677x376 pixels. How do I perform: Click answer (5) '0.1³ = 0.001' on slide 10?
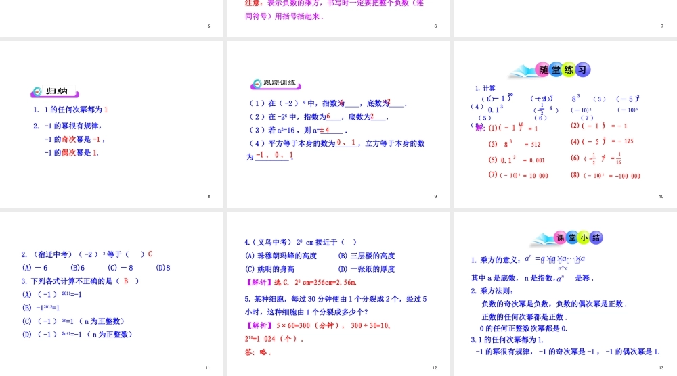[x=517, y=160]
